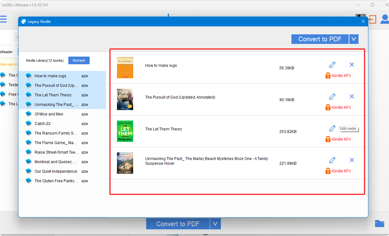Select Unmasking The Past in library list
This screenshot has width=389, height=236.
pos(62,104)
